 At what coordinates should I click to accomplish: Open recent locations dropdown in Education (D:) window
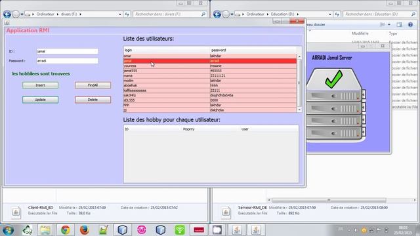click(232, 14)
